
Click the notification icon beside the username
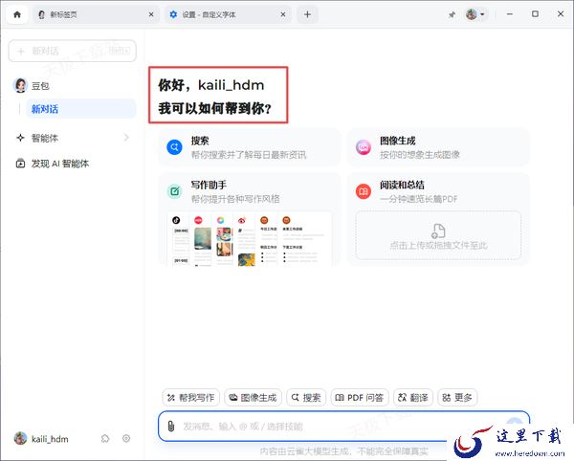[105, 438]
